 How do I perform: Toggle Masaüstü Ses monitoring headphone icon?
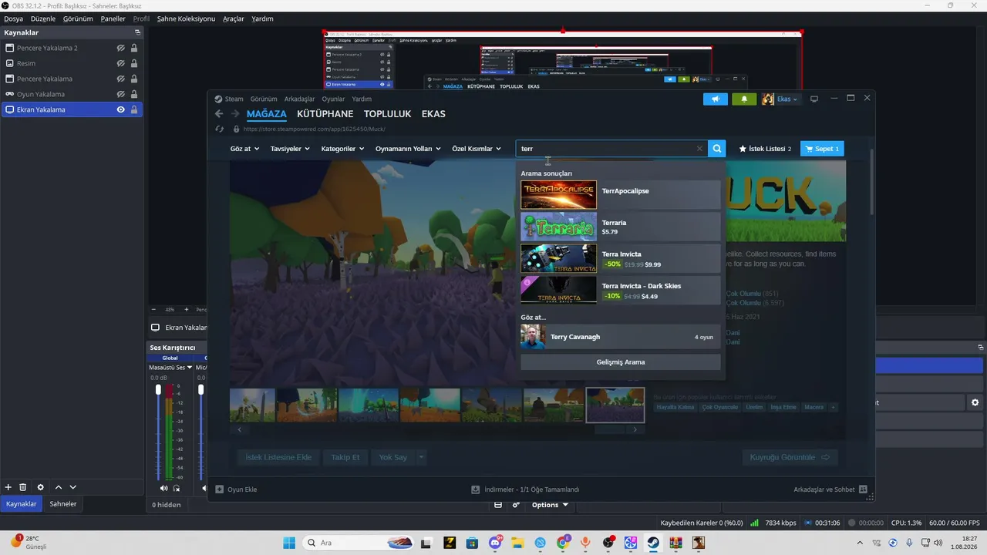click(x=177, y=488)
